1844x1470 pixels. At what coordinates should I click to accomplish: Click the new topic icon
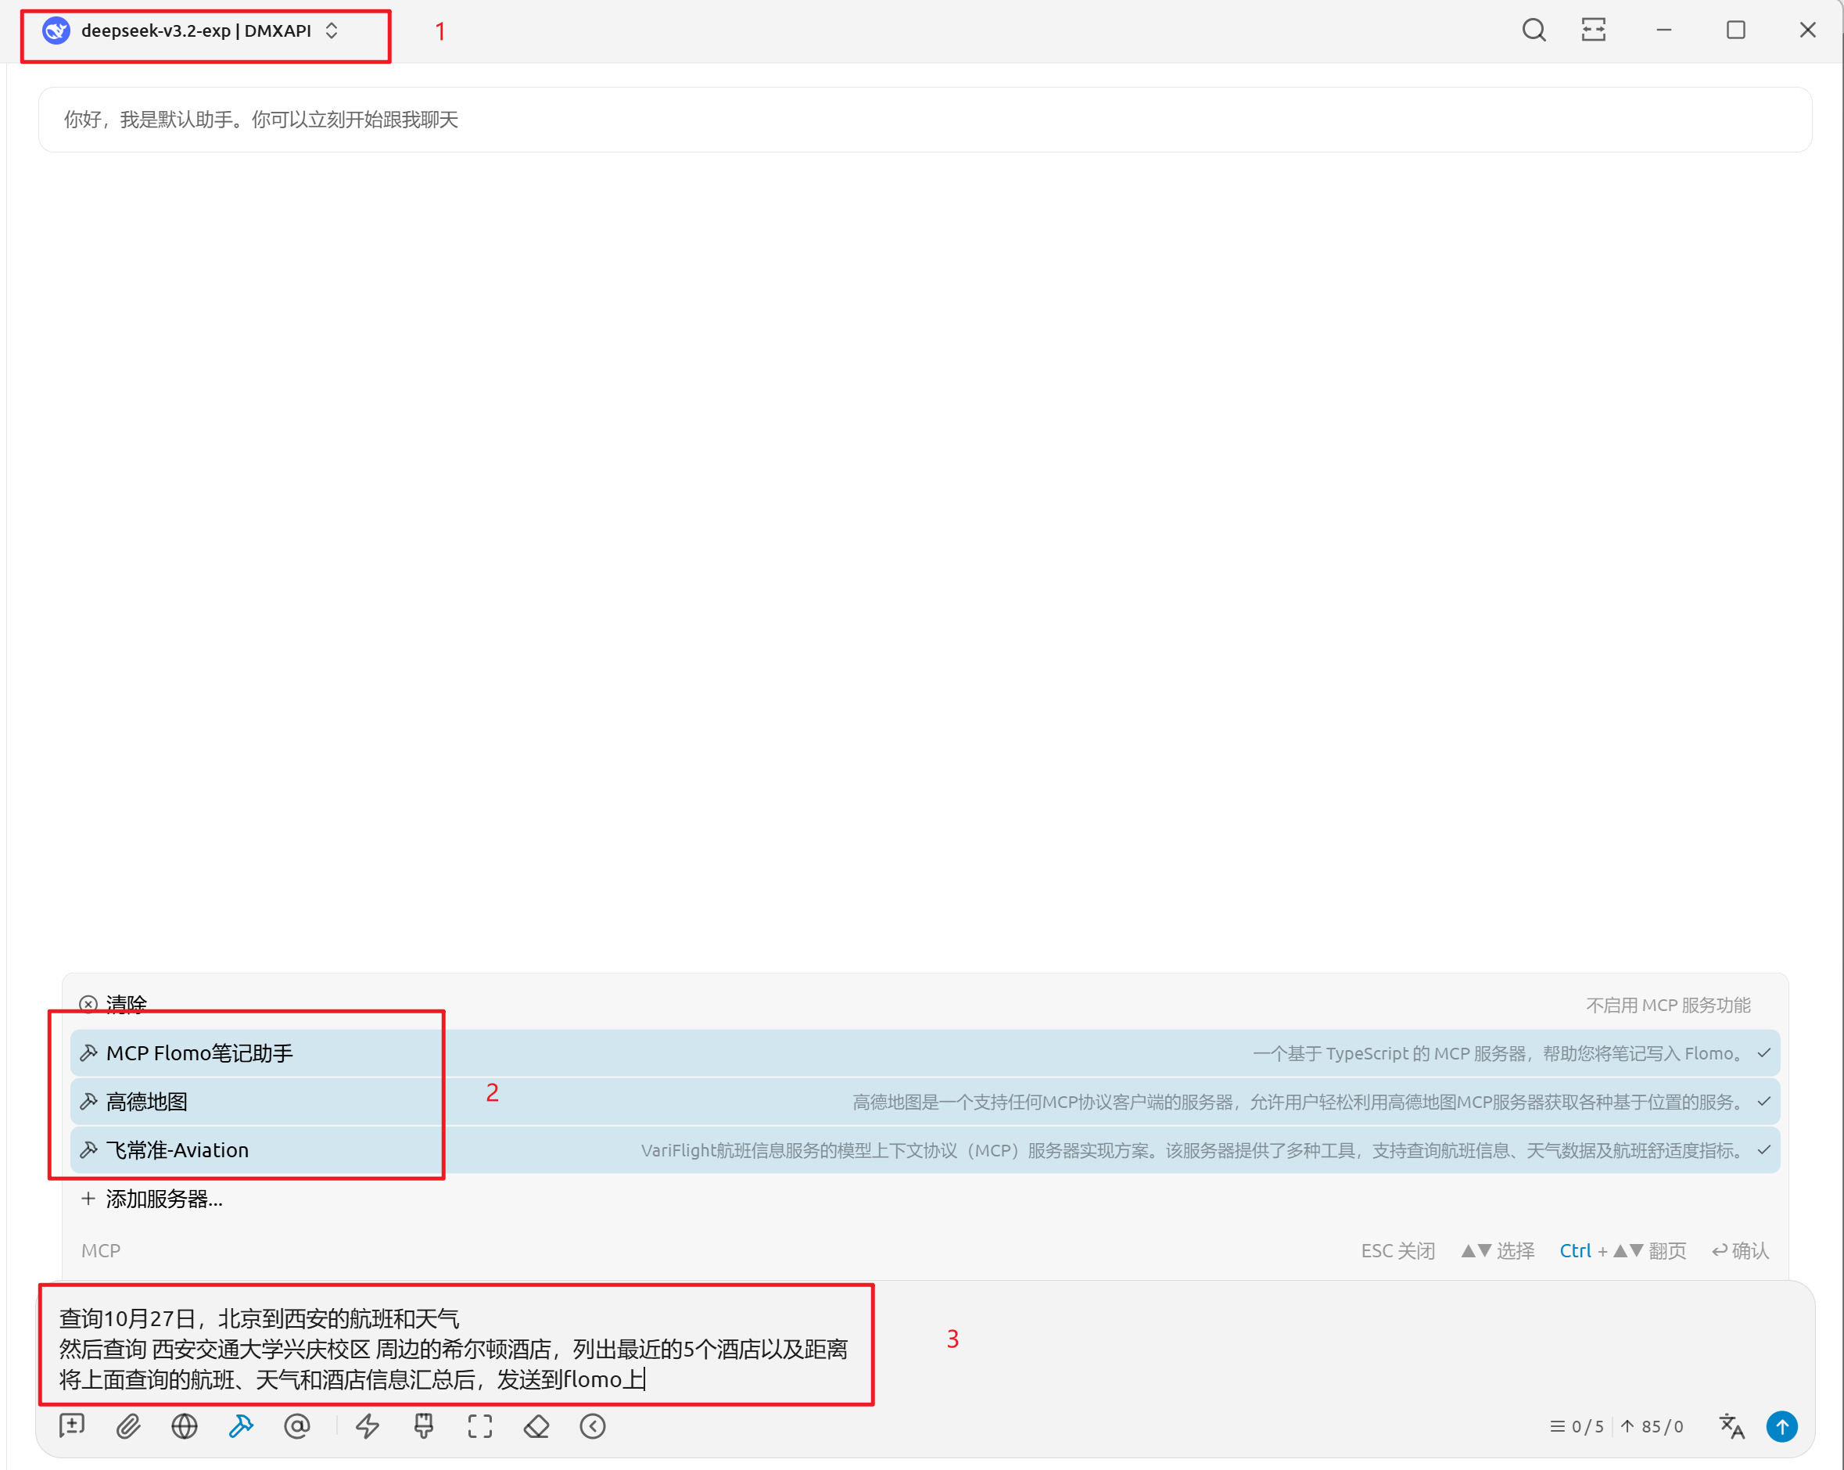72,1425
